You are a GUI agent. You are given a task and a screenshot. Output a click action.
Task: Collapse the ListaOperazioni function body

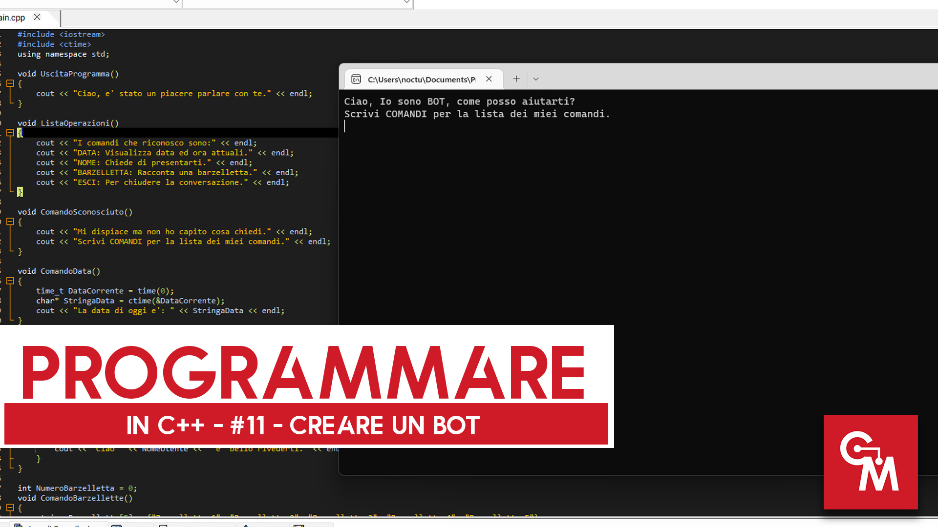[x=10, y=132]
